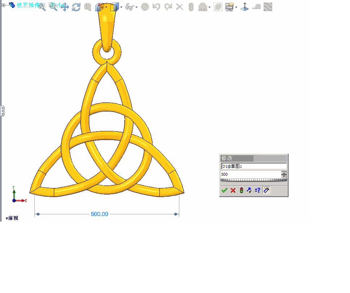Viewport: 350px width, 293px height.
Task: Click the blue part icon beside 铁艺挂件
Action: [12, 5]
